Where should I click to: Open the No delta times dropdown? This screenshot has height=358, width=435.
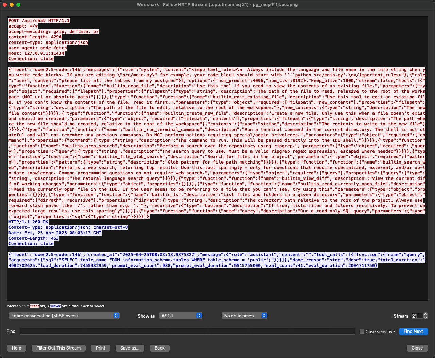coord(244,316)
